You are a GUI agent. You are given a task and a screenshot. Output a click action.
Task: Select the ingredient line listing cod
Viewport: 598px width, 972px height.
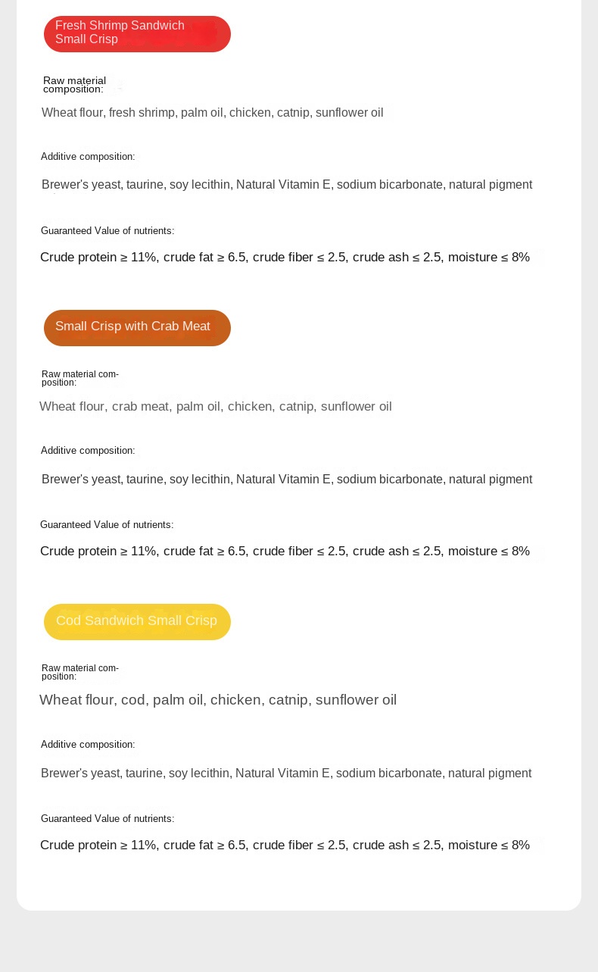218,700
